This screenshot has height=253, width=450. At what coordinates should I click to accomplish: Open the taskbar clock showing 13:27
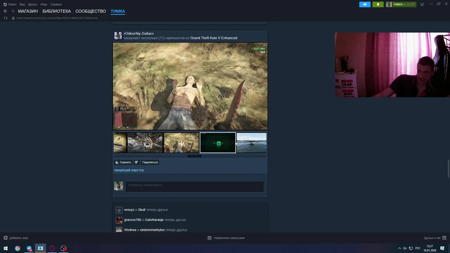click(x=430, y=248)
